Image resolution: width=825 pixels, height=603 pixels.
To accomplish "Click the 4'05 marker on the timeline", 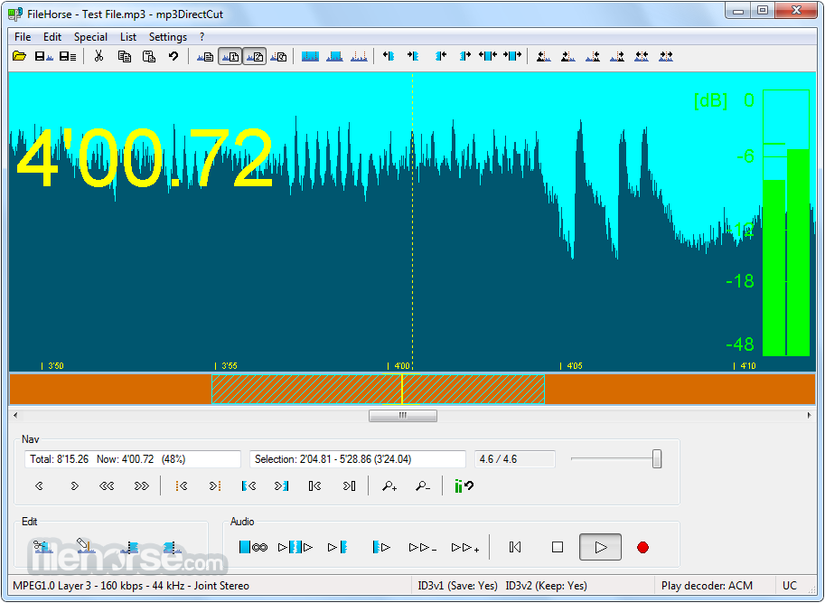I will pyautogui.click(x=571, y=366).
